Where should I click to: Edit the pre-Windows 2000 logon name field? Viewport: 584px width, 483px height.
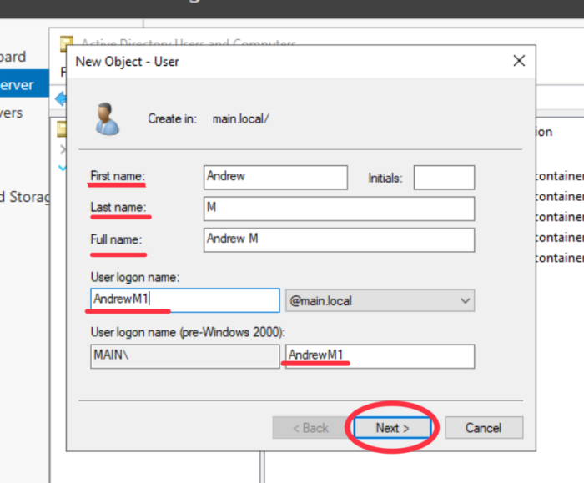click(380, 356)
